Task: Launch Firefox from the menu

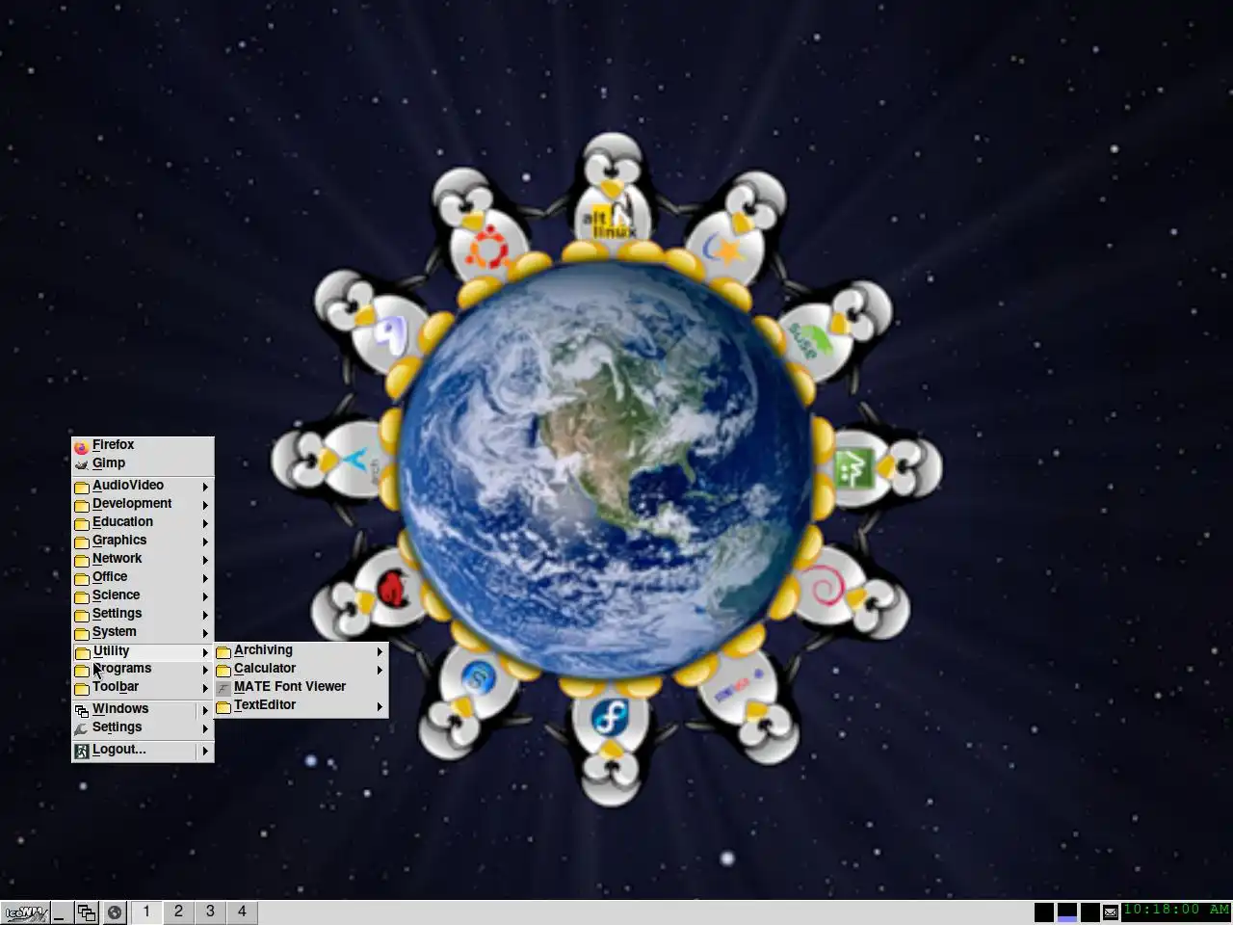Action: tap(143, 445)
